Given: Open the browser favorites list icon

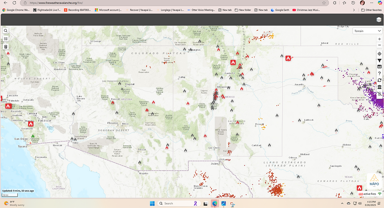Looking at the screenshot, I should [x=344, y=3].
